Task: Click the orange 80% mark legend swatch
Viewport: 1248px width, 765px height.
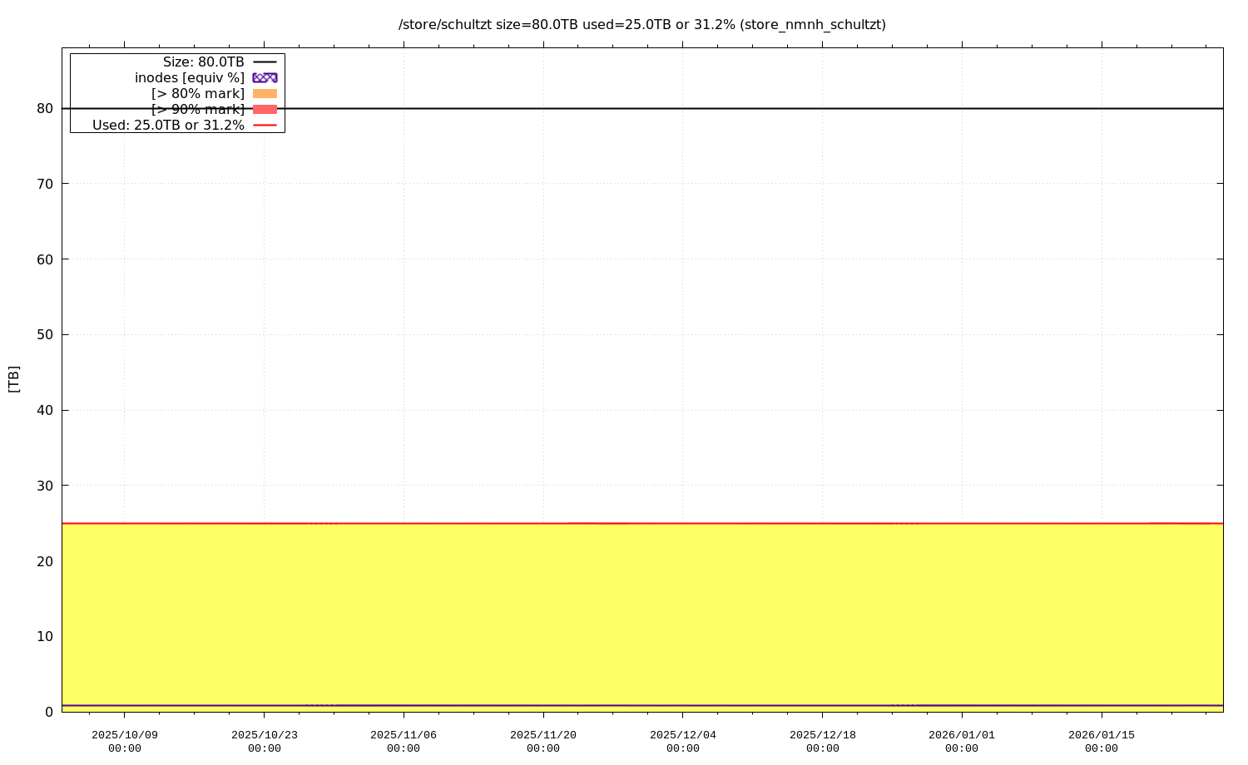Action: coord(265,93)
